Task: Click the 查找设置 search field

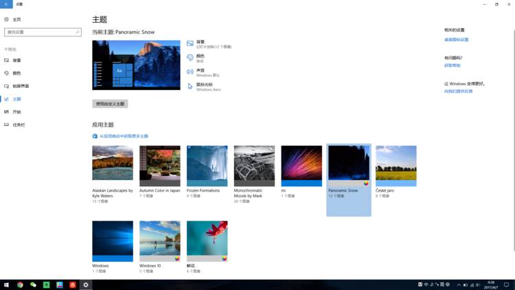Action: 43,32
